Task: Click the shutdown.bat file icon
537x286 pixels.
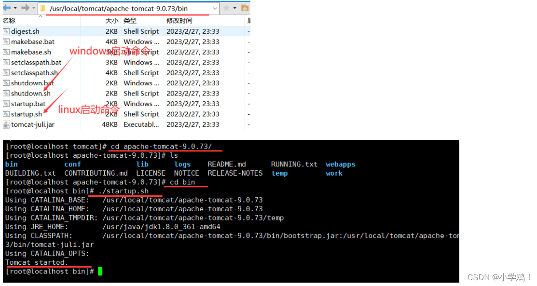Action: click(6, 83)
